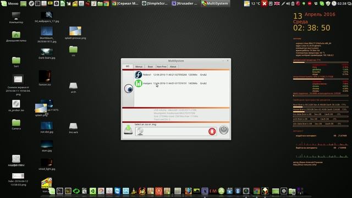Open the tmc.wrk drive icon on desktop
Image resolution: width=352 pixels, height=198 pixels.
pos(73,126)
